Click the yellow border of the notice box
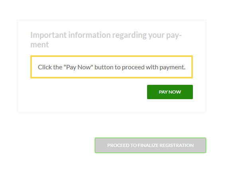Image resolution: width=226 pixels, height=172 pixels. pos(112,56)
